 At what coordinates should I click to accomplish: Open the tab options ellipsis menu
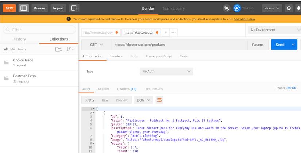point(174,32)
